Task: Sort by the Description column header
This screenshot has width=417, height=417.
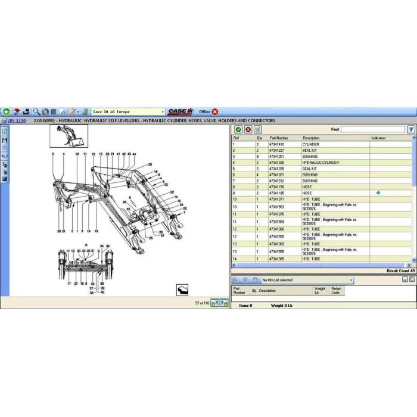Action: [x=335, y=138]
